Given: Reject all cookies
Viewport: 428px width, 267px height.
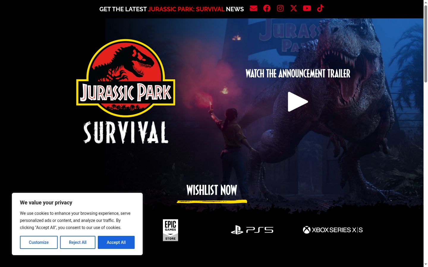Looking at the screenshot, I should (78, 242).
